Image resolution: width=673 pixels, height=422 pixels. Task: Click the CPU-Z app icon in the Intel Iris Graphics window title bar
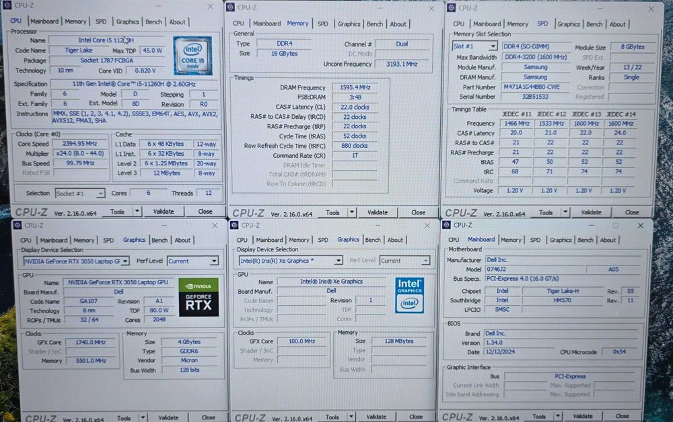[x=234, y=225]
